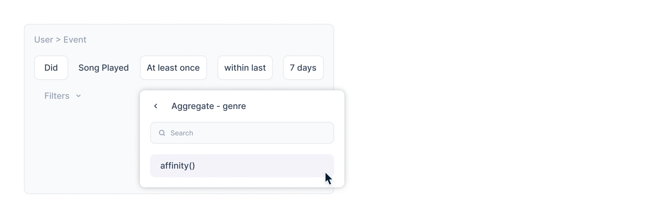Viewport: 665px width, 218px height.
Task: Click 'Event' in the breadcrumb
Action: tap(75, 40)
